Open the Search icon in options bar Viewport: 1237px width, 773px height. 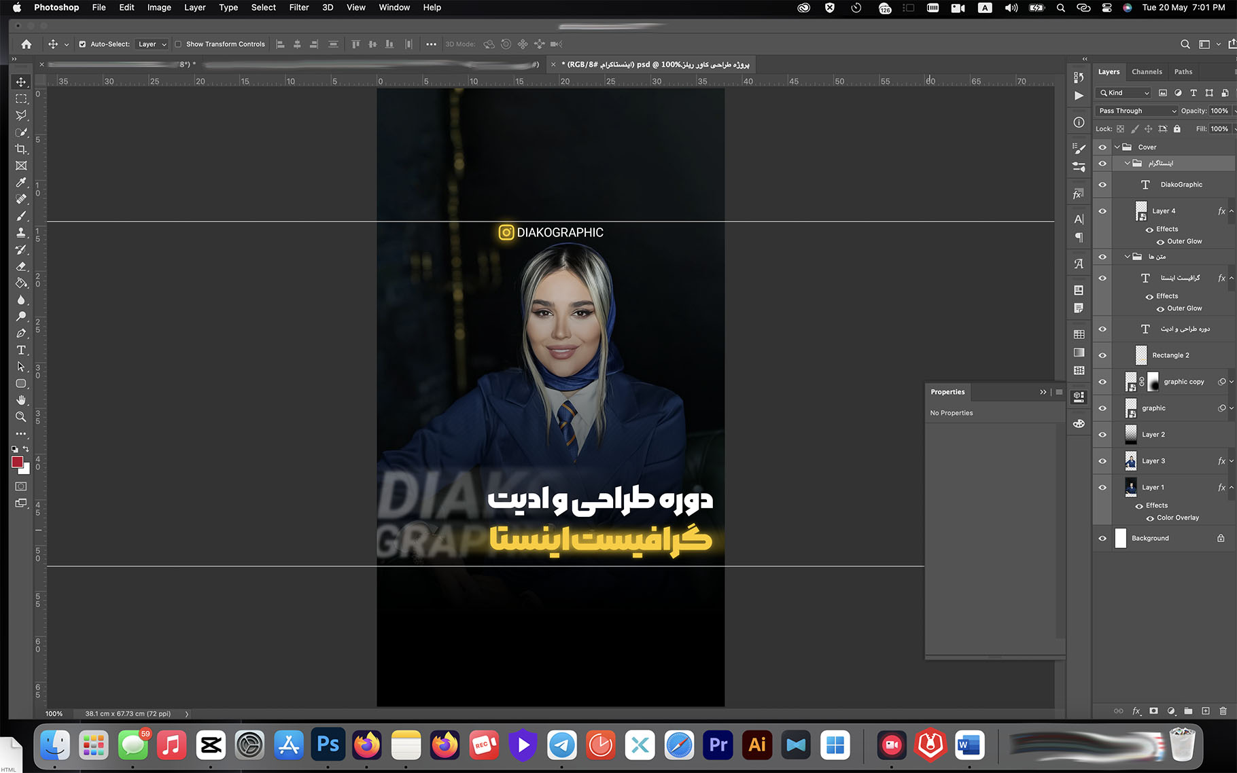pyautogui.click(x=1185, y=44)
